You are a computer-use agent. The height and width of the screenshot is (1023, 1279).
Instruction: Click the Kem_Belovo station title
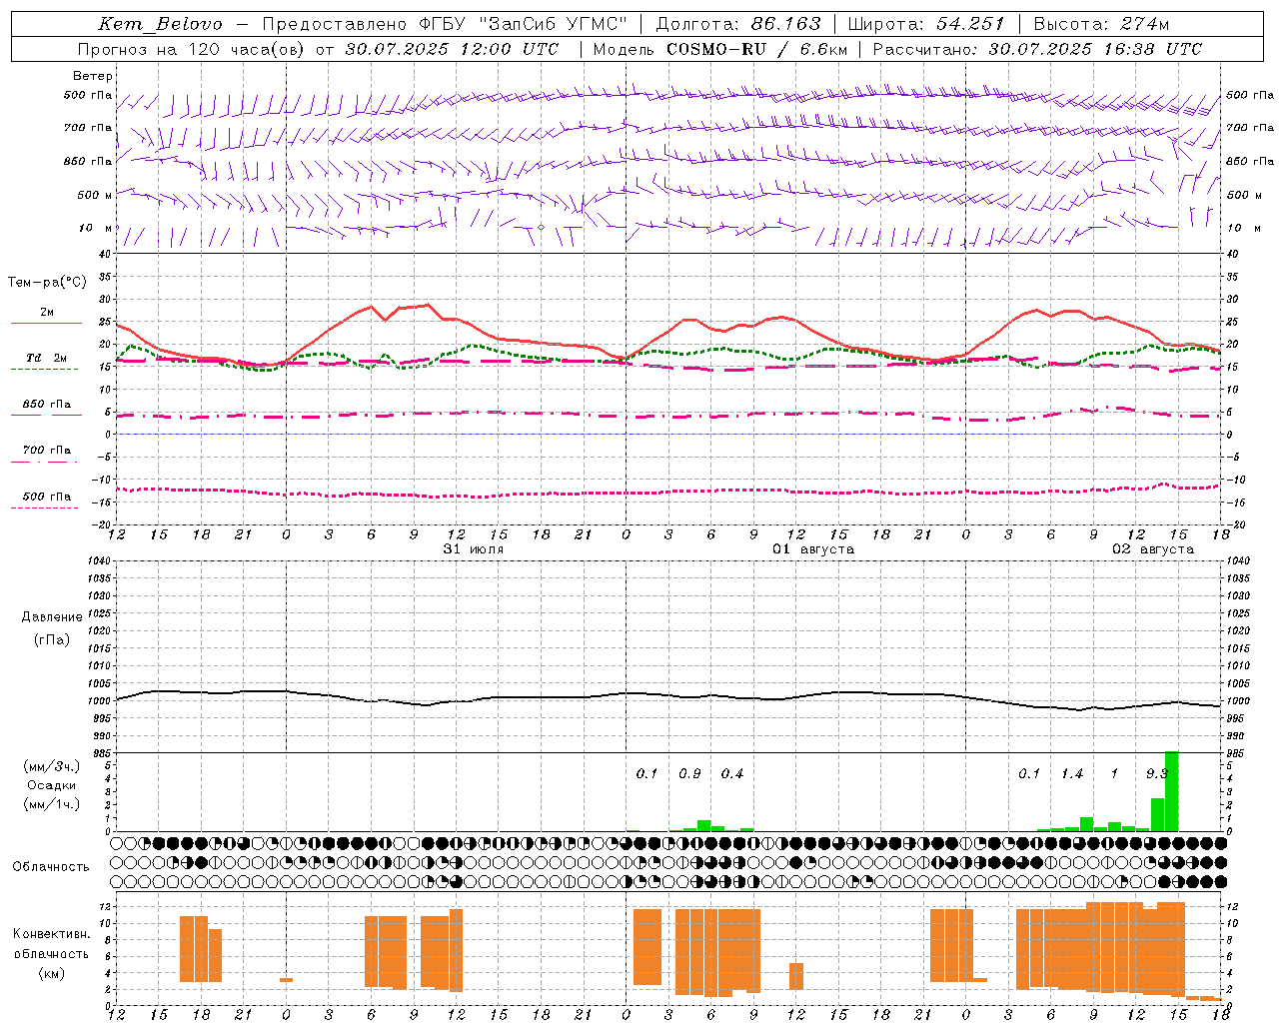coord(161,24)
